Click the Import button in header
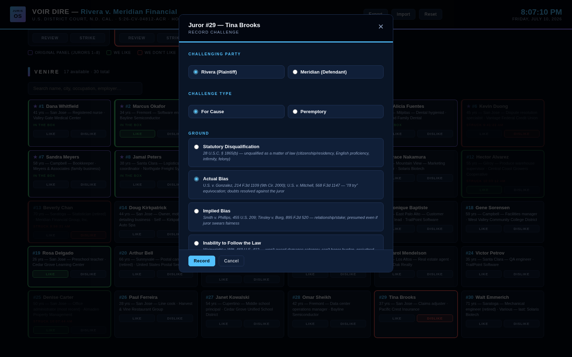572x357 pixels. click(x=403, y=14)
